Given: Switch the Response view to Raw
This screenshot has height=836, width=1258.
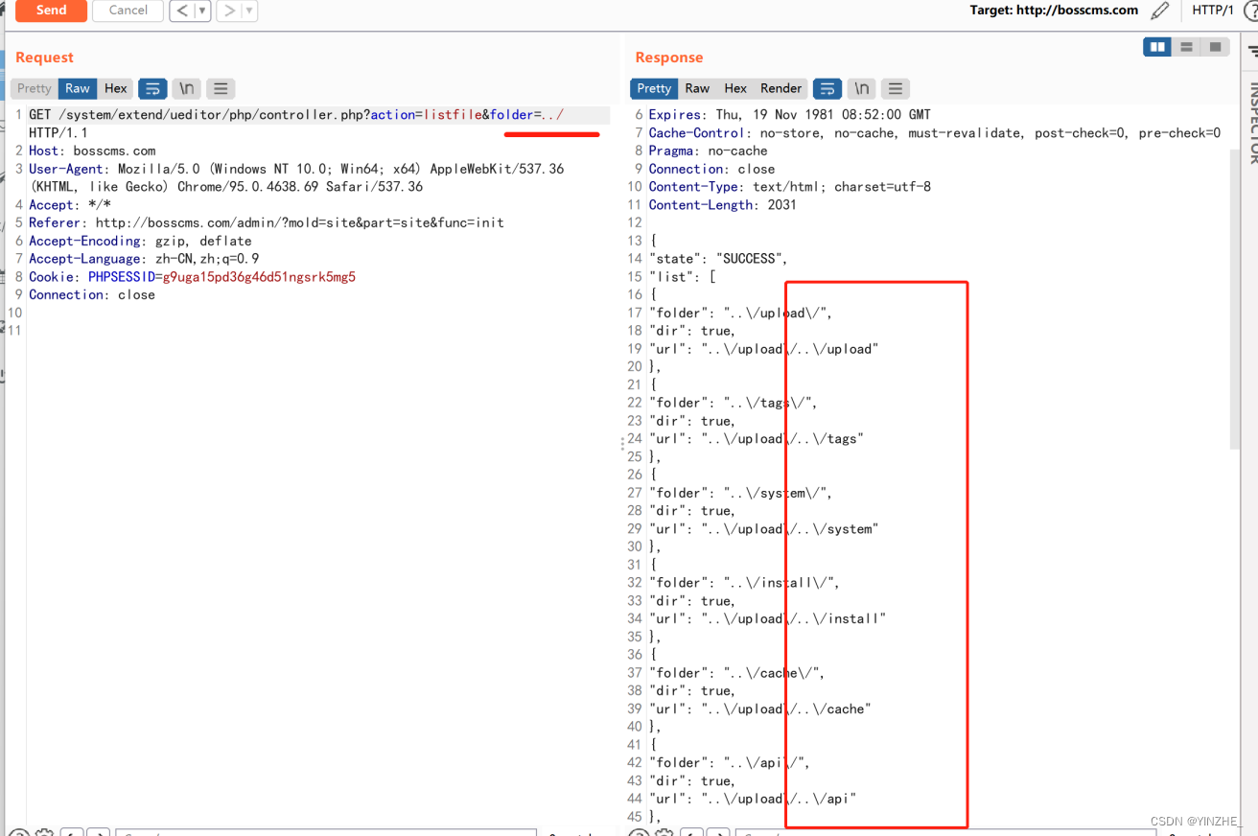Looking at the screenshot, I should click(x=697, y=88).
